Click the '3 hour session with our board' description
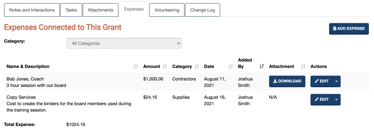 36,85
